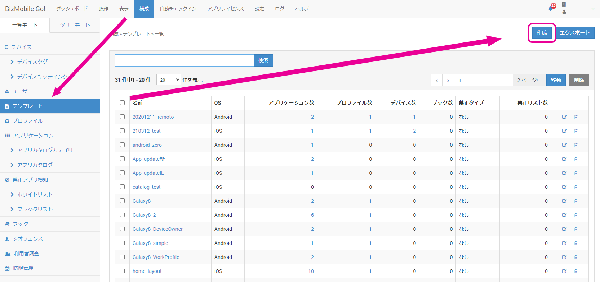Open the account dropdown arrow at top right
The height and width of the screenshot is (283, 600).
pos(593,9)
